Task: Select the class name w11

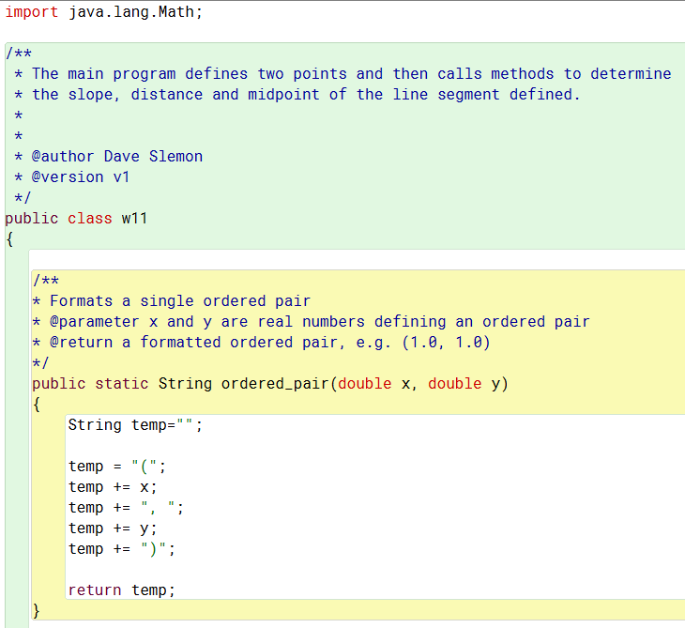Action: coord(134,218)
